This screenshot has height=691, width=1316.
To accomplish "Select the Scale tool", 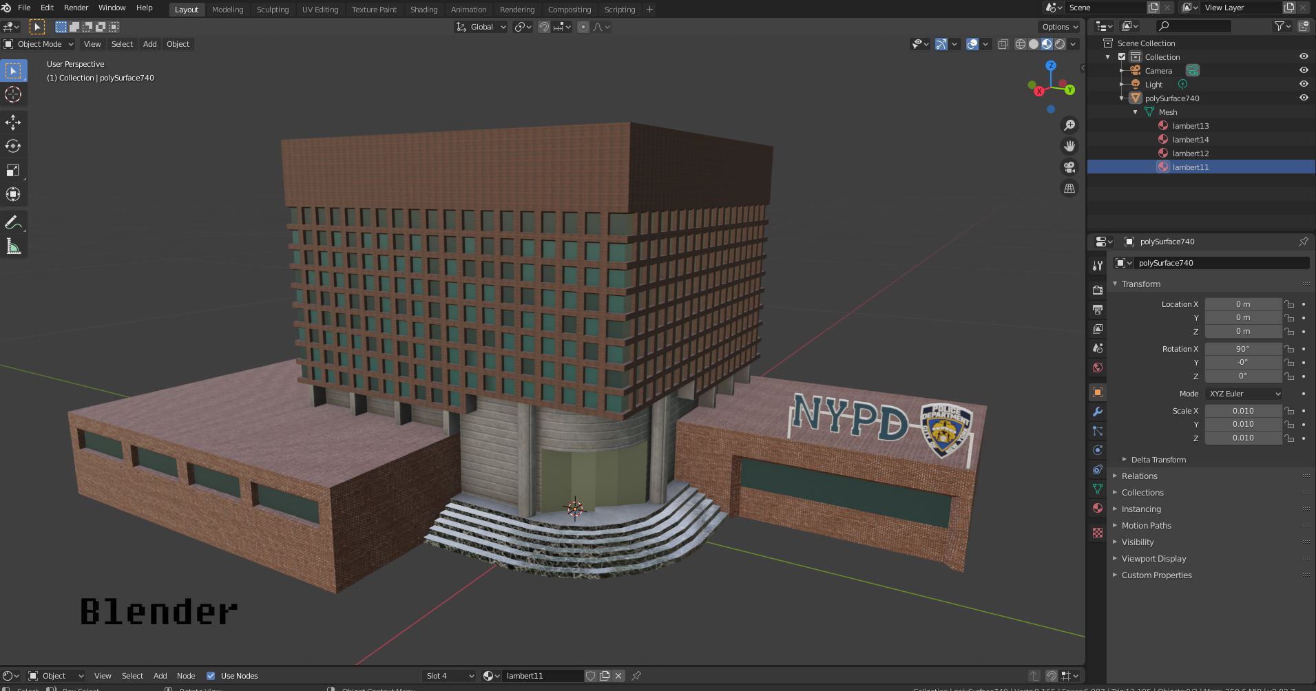I will click(13, 170).
